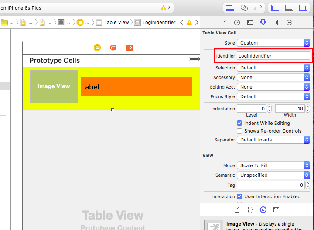Open the Focus Style dropdown
The width and height of the screenshot is (314, 230).
[x=273, y=96]
